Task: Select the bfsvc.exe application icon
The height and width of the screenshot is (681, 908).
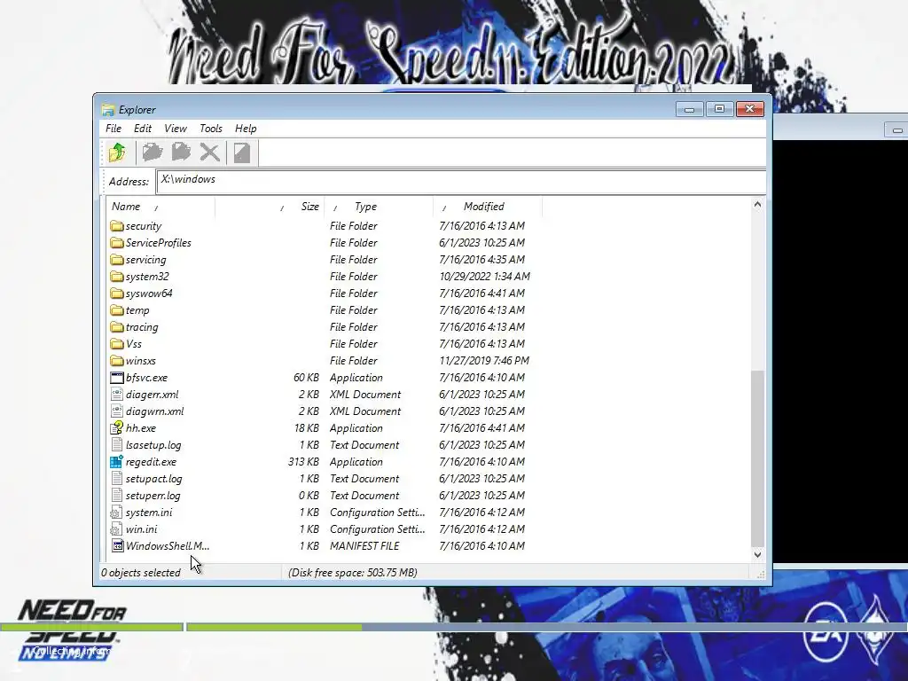Action: pyautogui.click(x=117, y=378)
